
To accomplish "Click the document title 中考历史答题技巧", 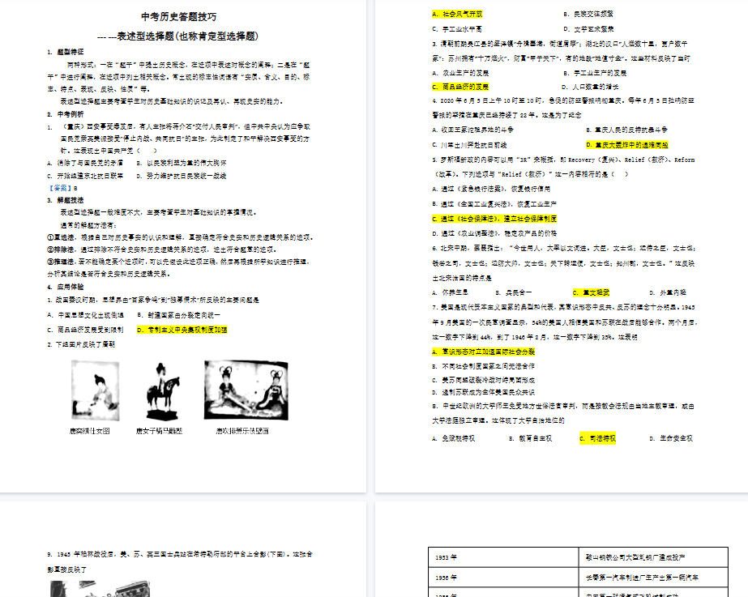I will (x=179, y=17).
